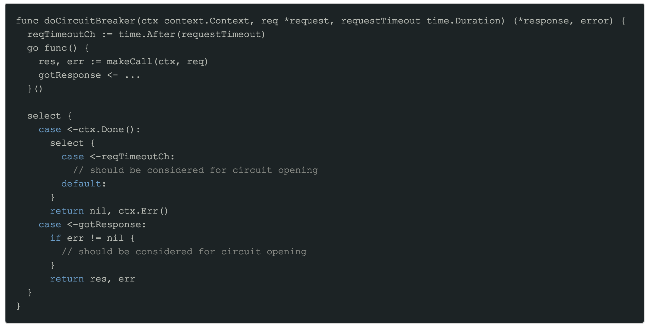Click return res, err line
The width and height of the screenshot is (652, 328).
pyautogui.click(x=92, y=279)
